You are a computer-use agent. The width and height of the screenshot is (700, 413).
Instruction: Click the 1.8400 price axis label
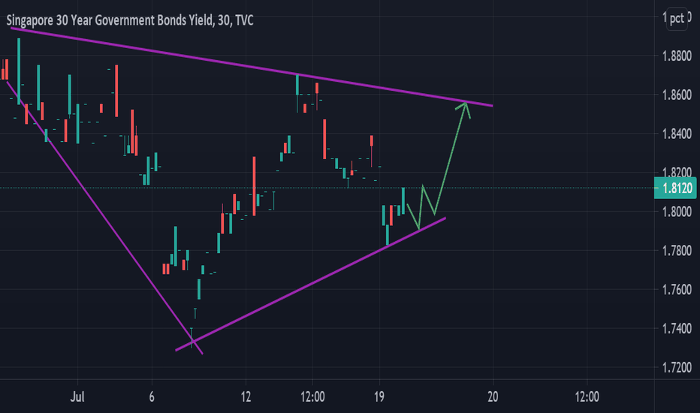pyautogui.click(x=677, y=134)
